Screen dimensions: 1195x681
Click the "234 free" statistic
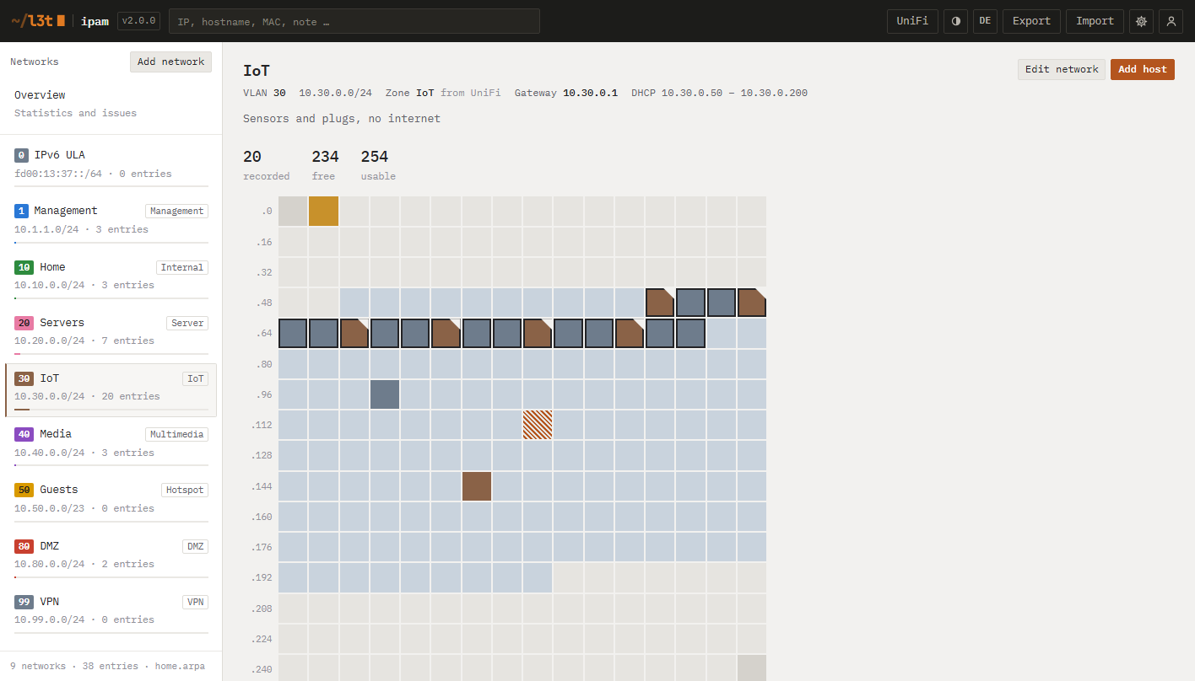click(x=325, y=164)
